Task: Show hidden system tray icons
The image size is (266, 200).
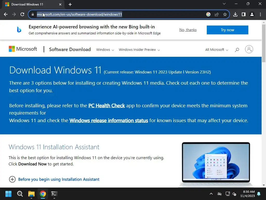Action: pos(211,194)
